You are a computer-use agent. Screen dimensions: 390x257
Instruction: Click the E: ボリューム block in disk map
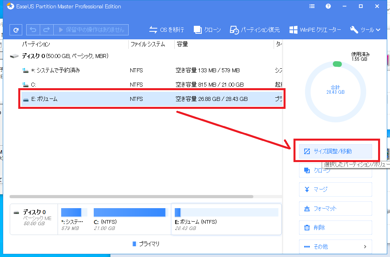[x=226, y=218]
